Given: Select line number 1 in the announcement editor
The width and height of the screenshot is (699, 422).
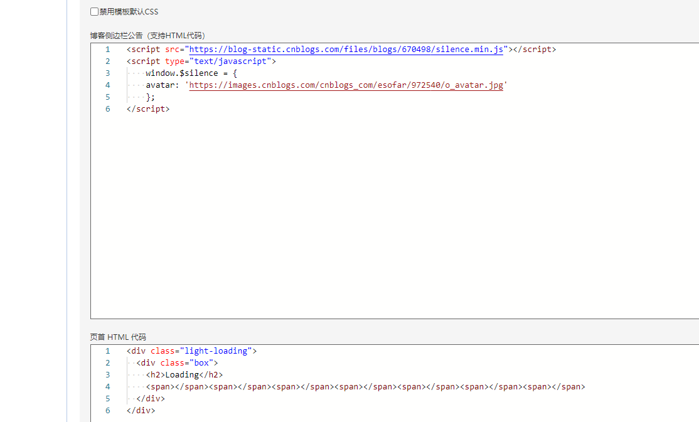Looking at the screenshot, I should coord(107,49).
